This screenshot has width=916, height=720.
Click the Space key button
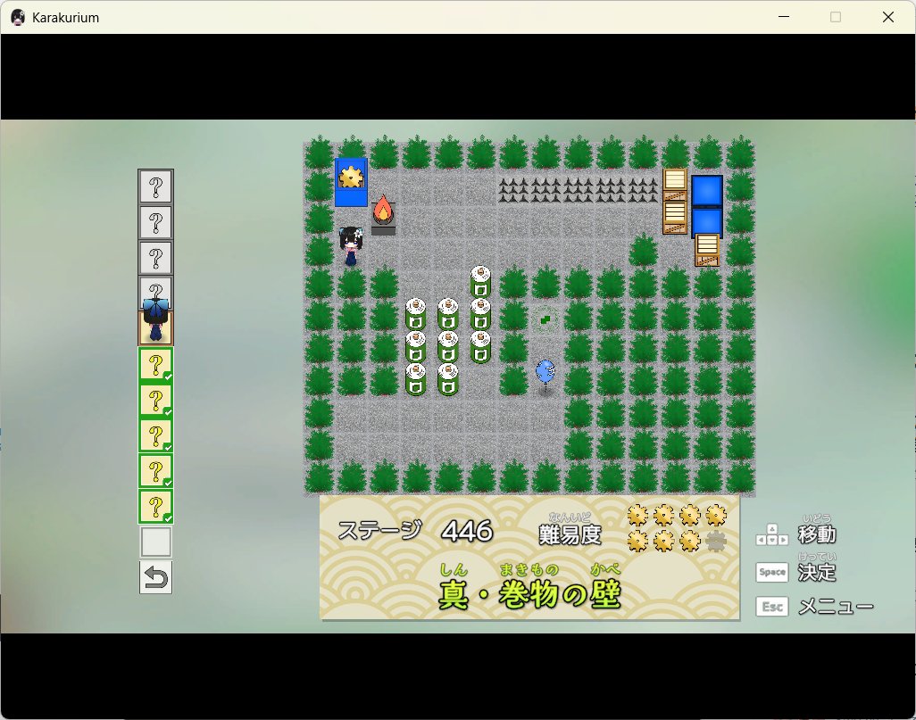[771, 572]
